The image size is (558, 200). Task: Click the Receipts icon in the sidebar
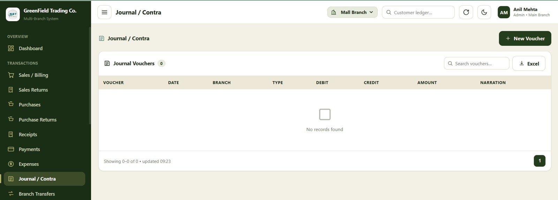[x=11, y=134]
